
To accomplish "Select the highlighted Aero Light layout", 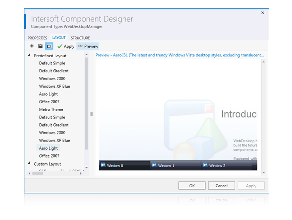I will (48, 148).
